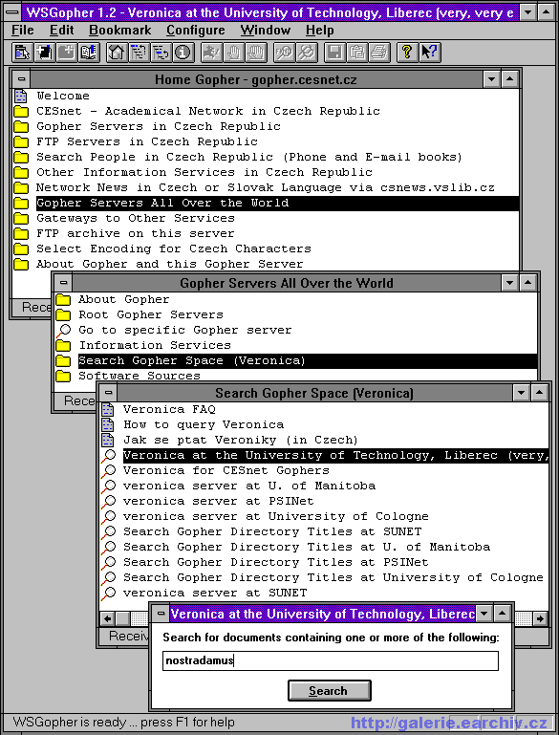Open the Window menu
559x735 pixels.
click(x=266, y=31)
